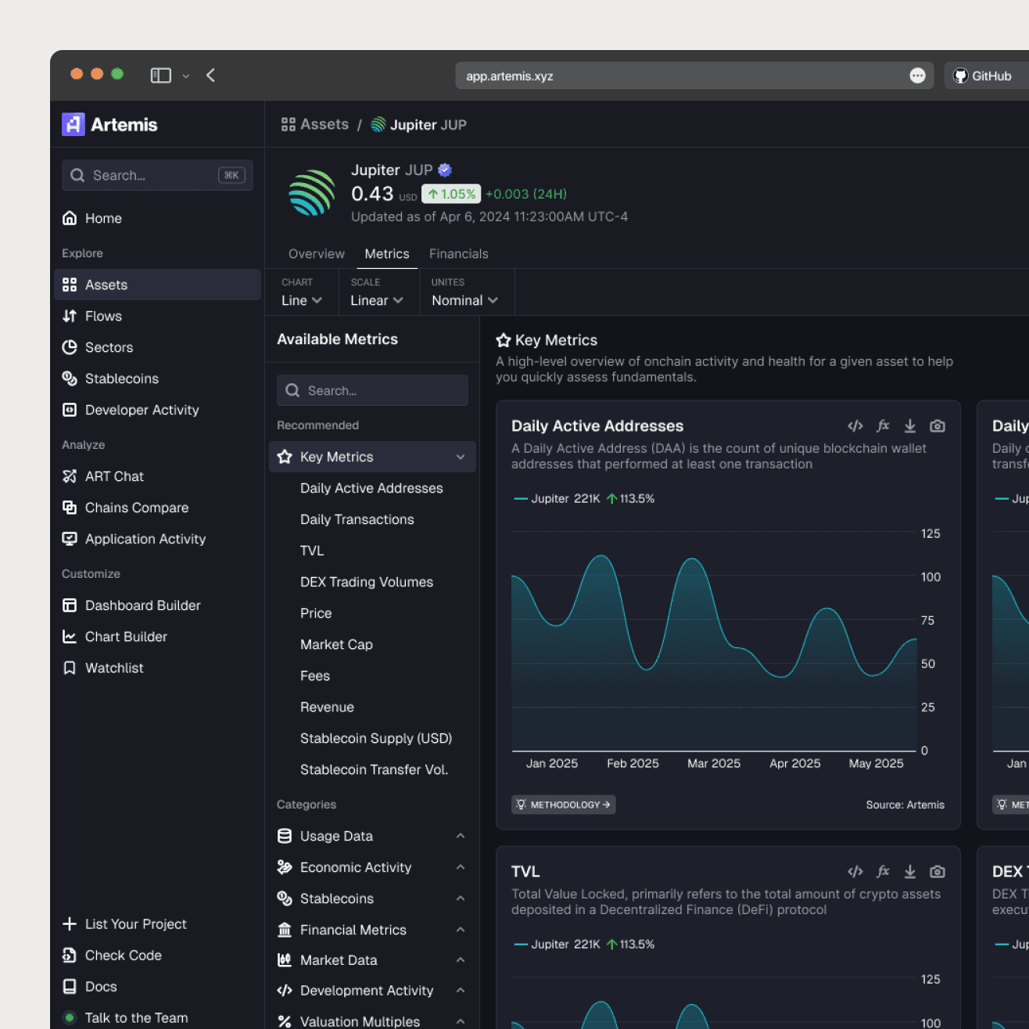Open Chains Compare
Screen dimensions: 1029x1029
click(157, 507)
